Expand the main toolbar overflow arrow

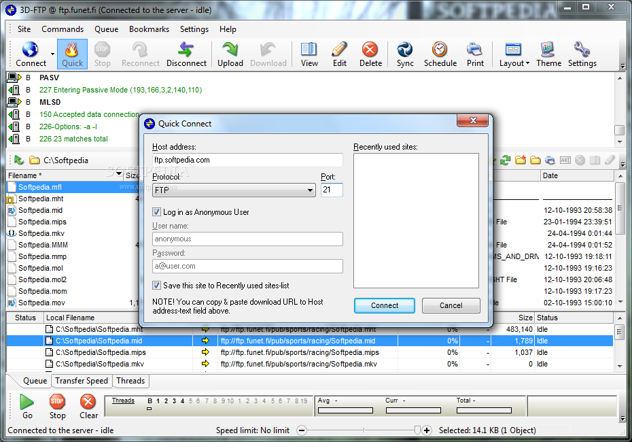622,66
